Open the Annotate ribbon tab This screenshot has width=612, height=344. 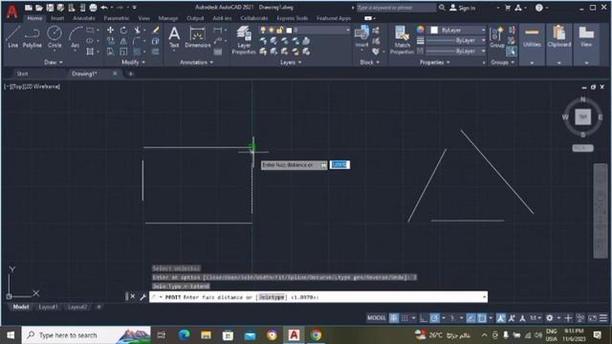click(x=84, y=18)
